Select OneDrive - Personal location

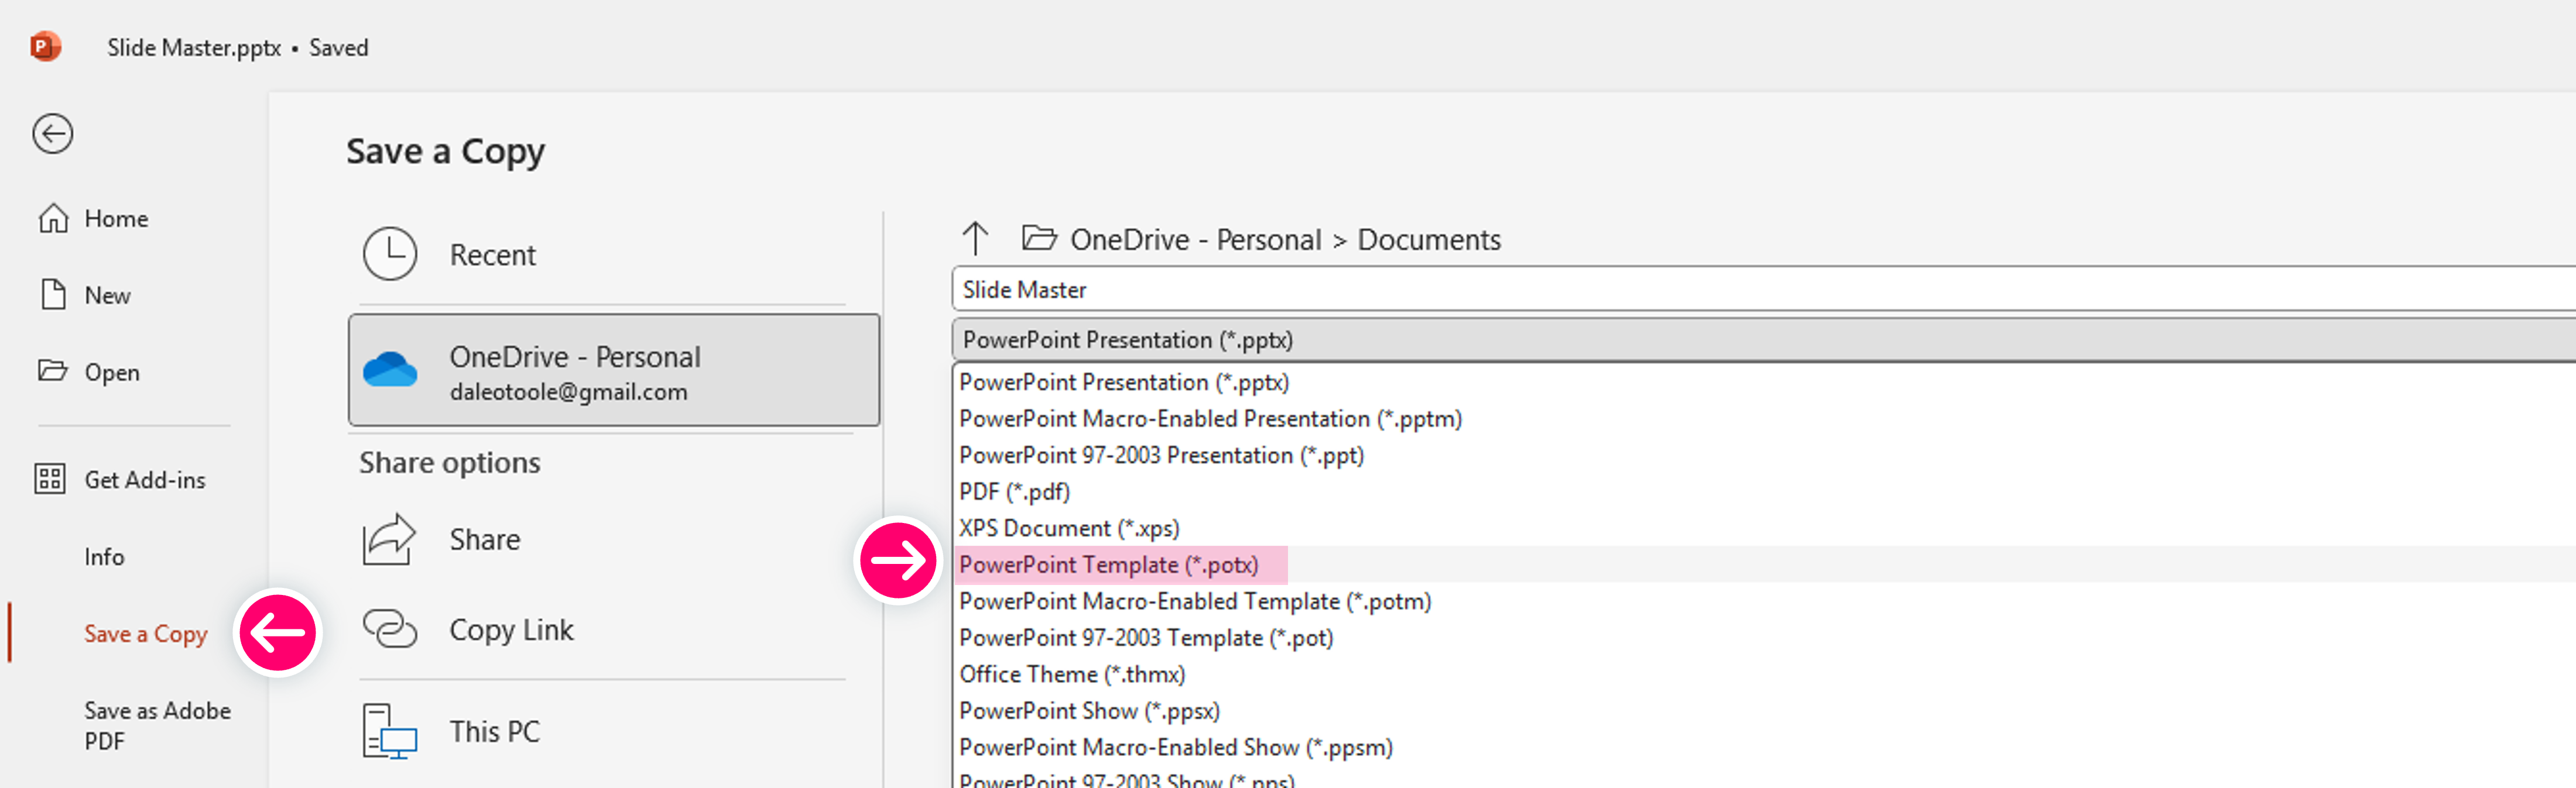pos(614,370)
